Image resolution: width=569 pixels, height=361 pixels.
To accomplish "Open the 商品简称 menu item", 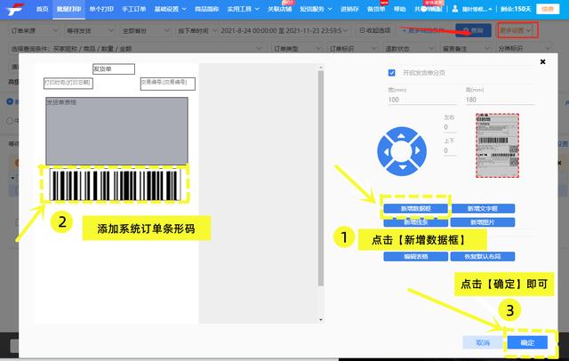I will point(206,9).
